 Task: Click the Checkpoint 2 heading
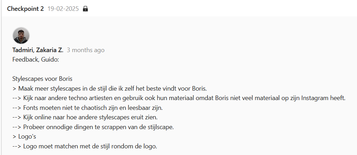[25, 9]
